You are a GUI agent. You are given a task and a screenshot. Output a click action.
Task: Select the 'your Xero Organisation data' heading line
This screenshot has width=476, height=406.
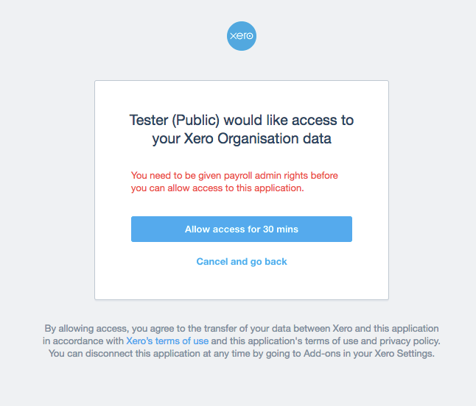(242, 139)
